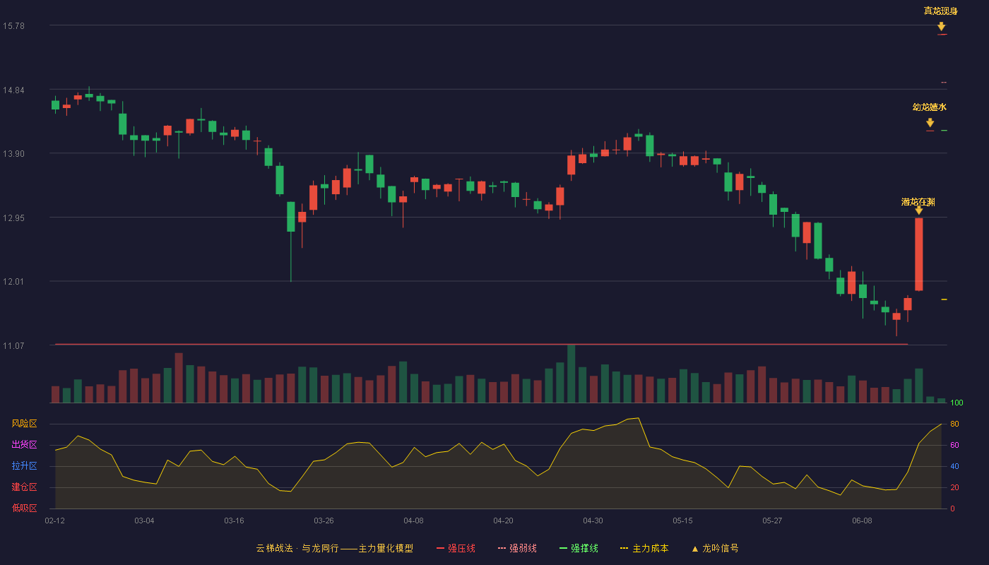Click the 12.95 price axis label

tap(13, 218)
